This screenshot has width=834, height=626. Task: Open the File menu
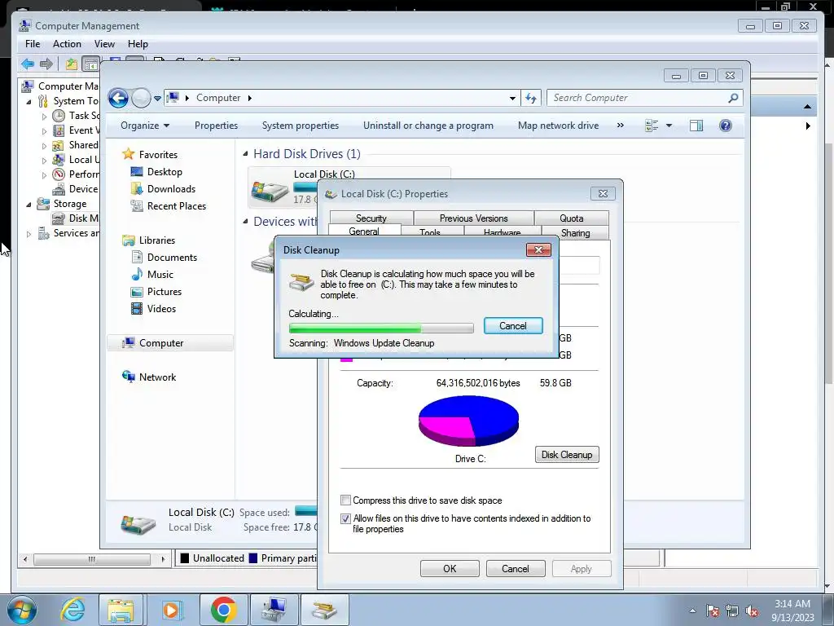coord(33,44)
